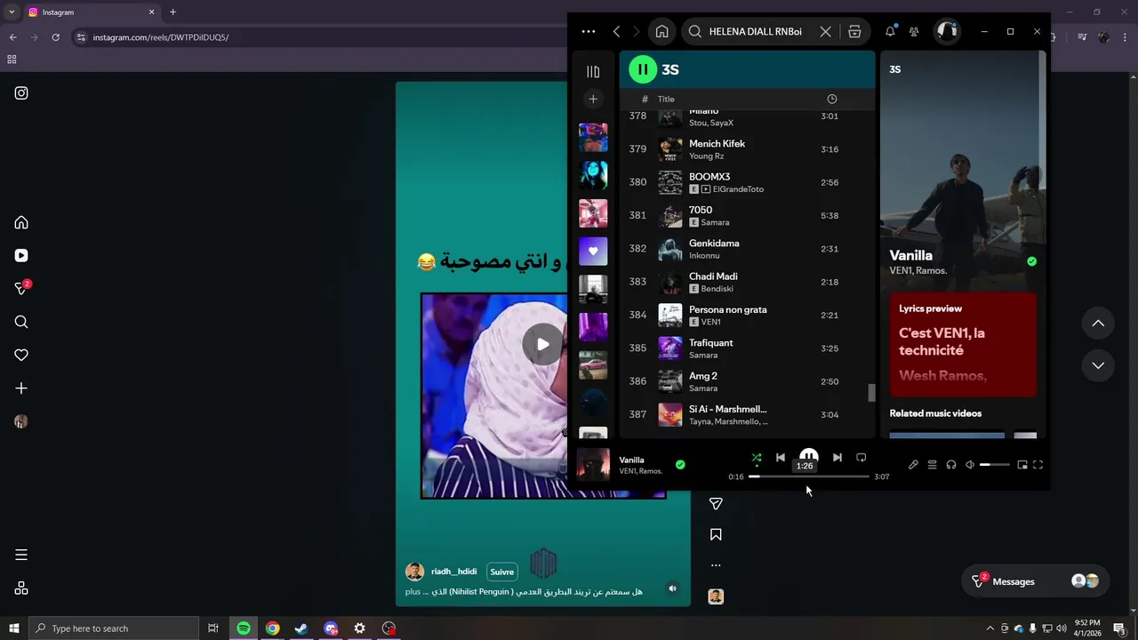The width and height of the screenshot is (1138, 640).
Task: Select track Chadi Madi
Action: pyautogui.click(x=747, y=282)
